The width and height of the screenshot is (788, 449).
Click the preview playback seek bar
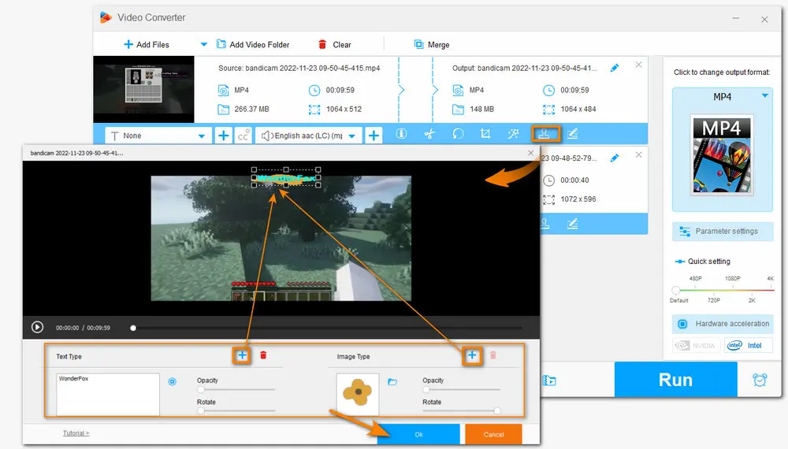pyautogui.click(x=327, y=328)
